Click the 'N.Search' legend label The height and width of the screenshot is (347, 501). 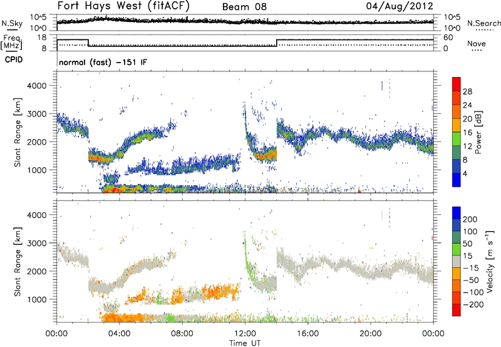pos(483,23)
